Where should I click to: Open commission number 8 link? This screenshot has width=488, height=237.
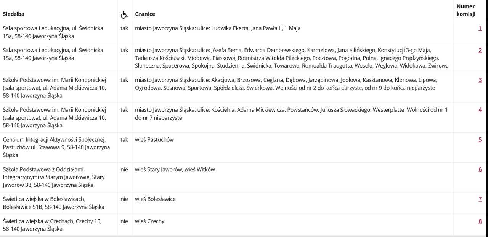tap(480, 221)
